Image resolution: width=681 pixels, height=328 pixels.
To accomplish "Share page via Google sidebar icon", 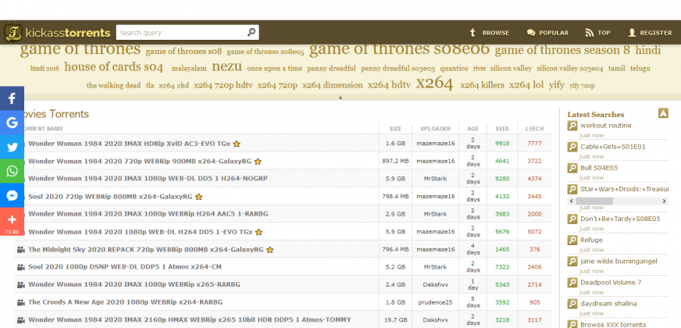I will 12,123.
